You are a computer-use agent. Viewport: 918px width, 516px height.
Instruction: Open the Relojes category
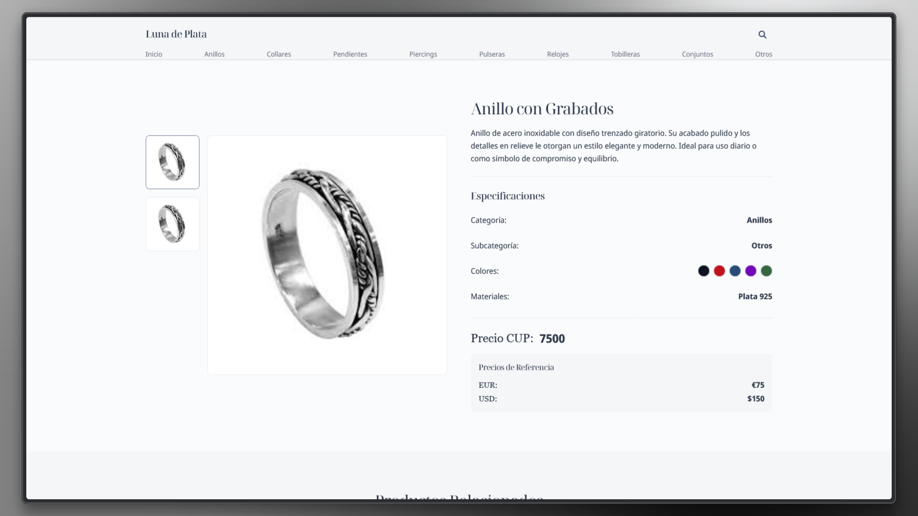558,54
